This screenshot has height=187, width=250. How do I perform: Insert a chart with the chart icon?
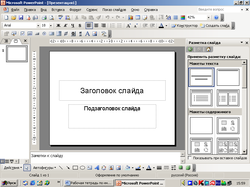131,17
